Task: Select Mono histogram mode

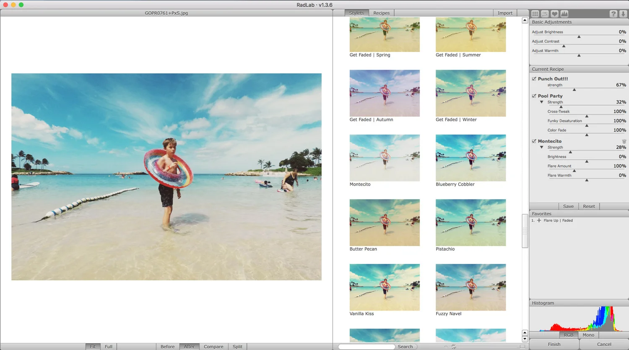Action: click(x=588, y=335)
